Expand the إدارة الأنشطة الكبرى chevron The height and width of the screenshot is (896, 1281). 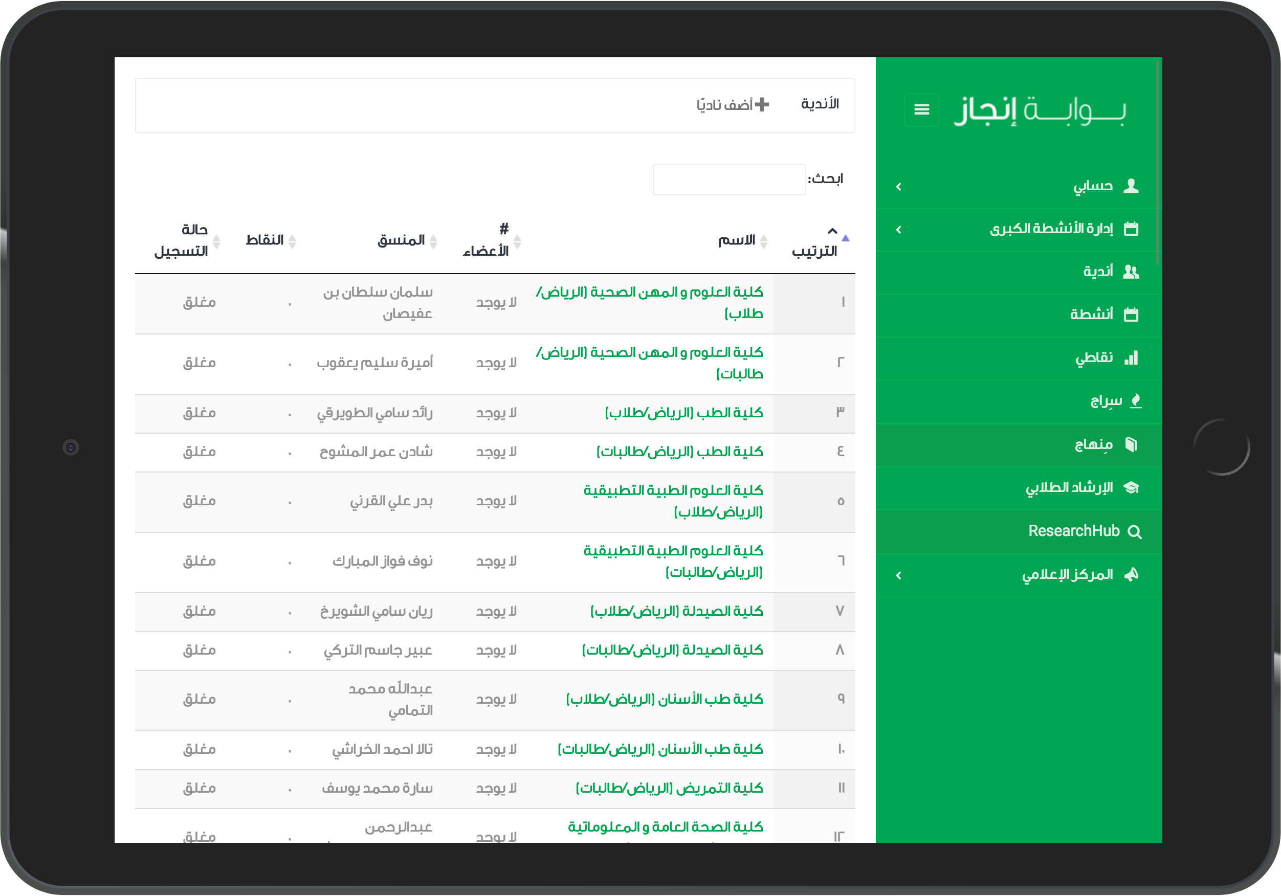898,230
